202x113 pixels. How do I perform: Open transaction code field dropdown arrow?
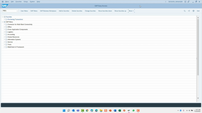pos(17,11)
